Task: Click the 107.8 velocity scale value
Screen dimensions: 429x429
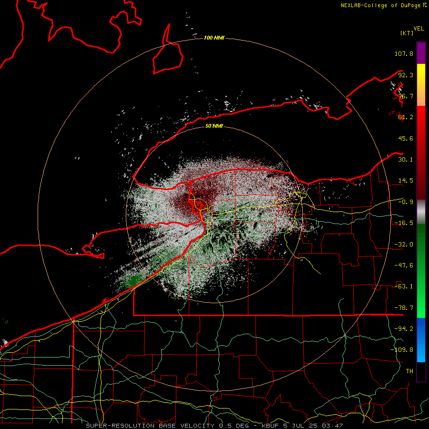Action: (404, 53)
